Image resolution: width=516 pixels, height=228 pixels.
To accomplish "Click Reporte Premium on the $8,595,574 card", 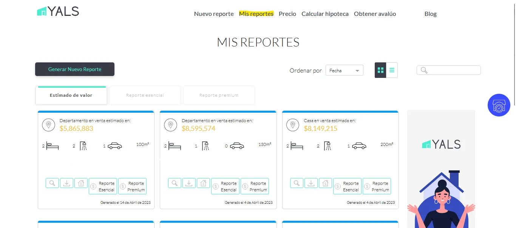I will pos(255,186).
